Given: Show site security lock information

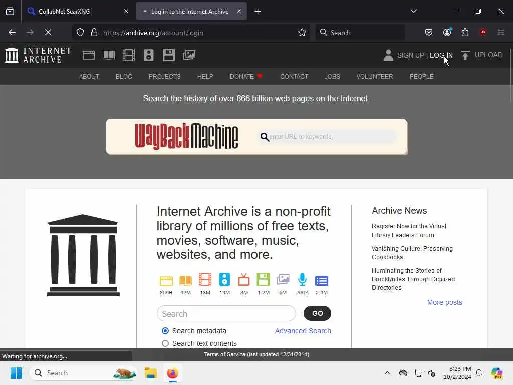Looking at the screenshot, I should [94, 33].
